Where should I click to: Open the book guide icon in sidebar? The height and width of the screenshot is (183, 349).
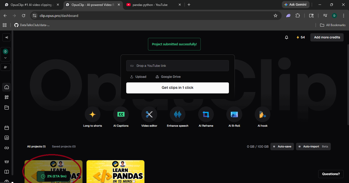pos(7,171)
